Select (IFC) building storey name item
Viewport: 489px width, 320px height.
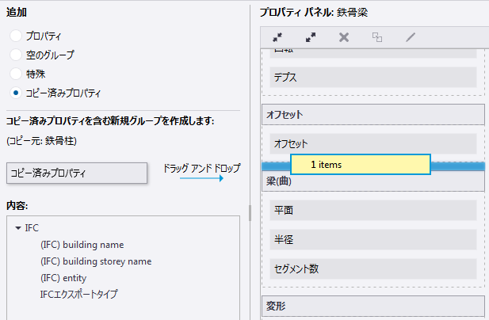tap(95, 261)
